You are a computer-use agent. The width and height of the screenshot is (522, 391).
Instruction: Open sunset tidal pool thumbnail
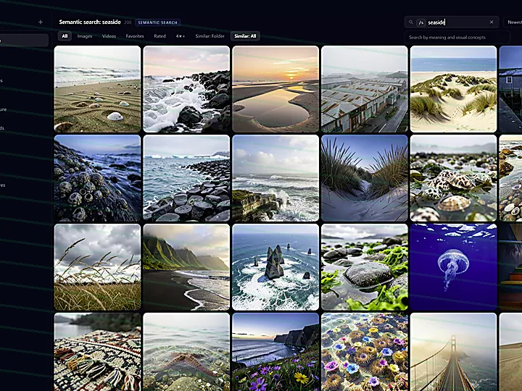(275, 89)
